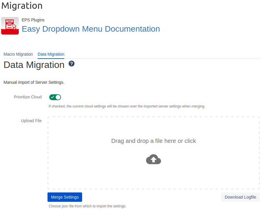Click the large Data Migration heading
This screenshot has width=261, height=210.
pyautogui.click(x=34, y=65)
